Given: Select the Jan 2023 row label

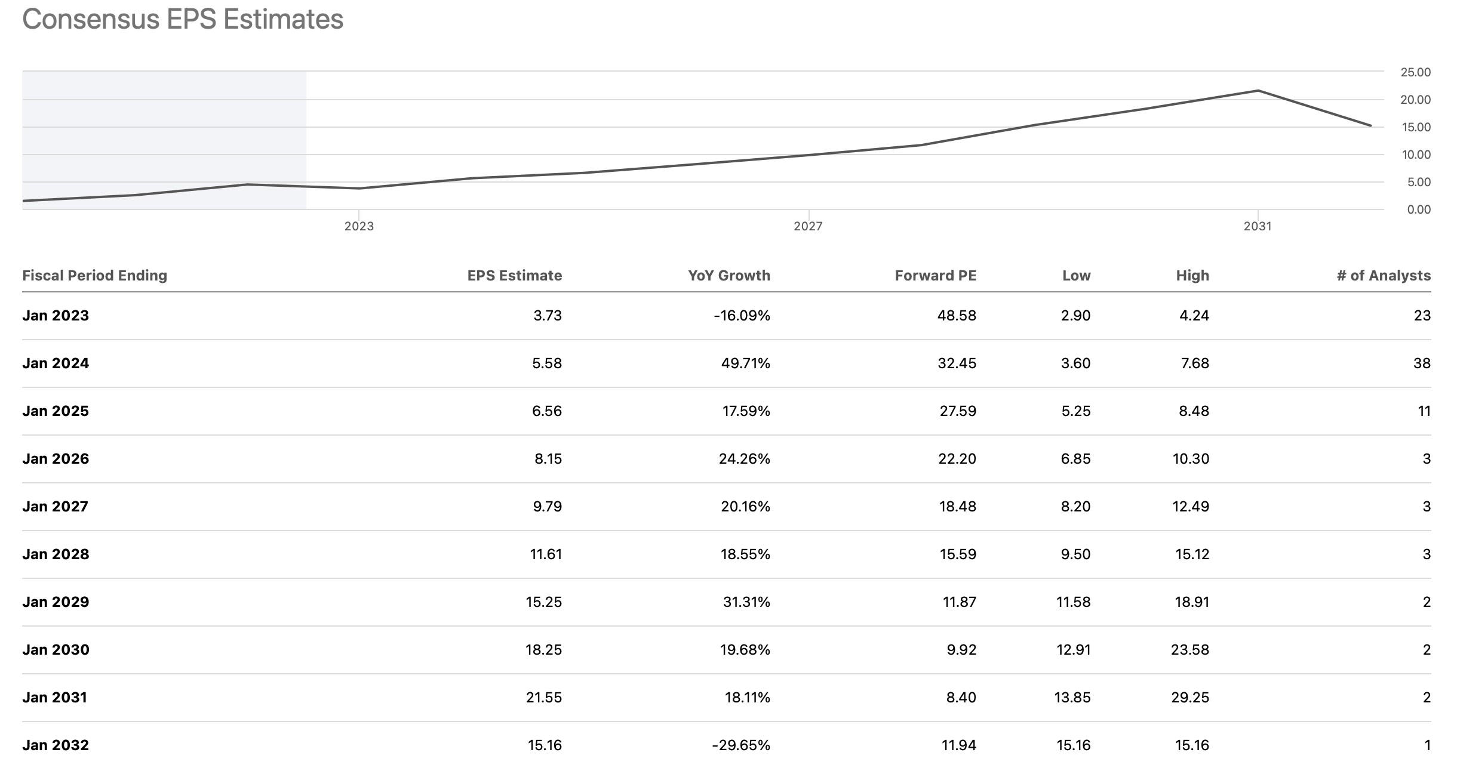Looking at the screenshot, I should pos(56,316).
